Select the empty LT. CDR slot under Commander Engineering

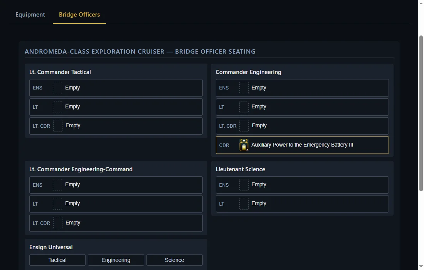[x=302, y=126]
